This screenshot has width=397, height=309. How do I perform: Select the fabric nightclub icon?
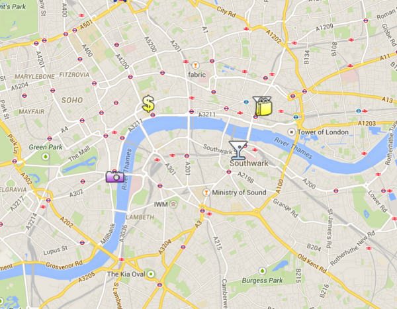pos(195,66)
